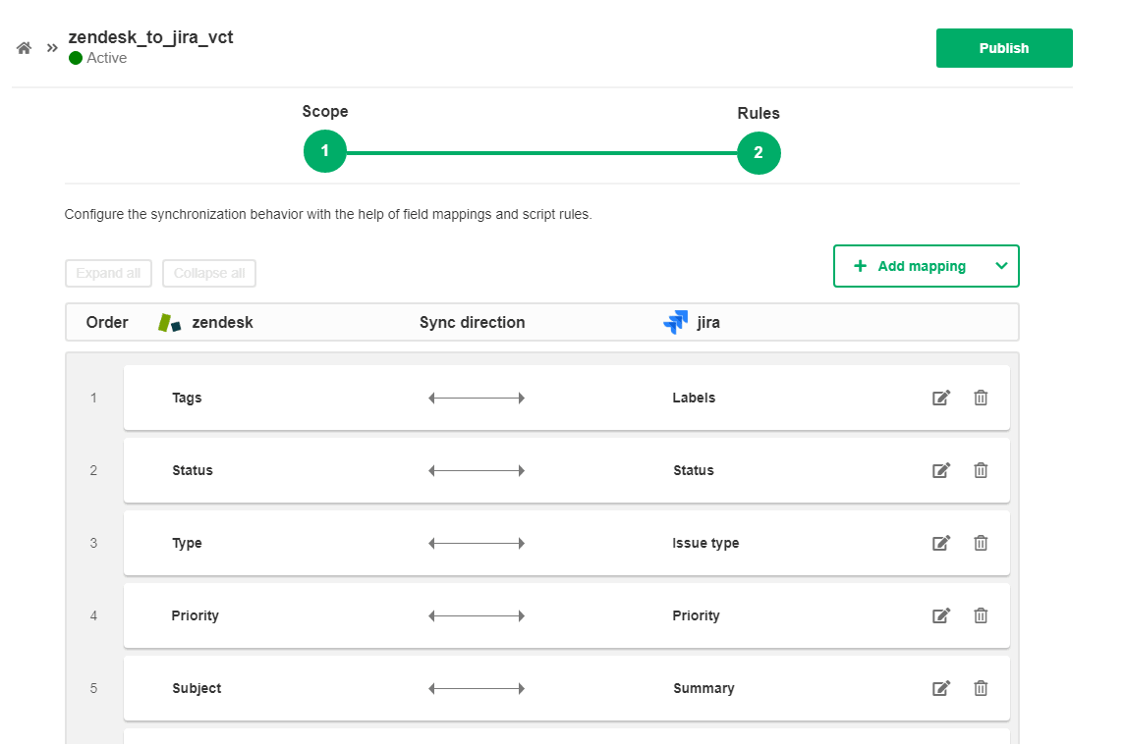Image resolution: width=1125 pixels, height=746 pixels.
Task: Select the Summary field text
Action: click(x=703, y=689)
